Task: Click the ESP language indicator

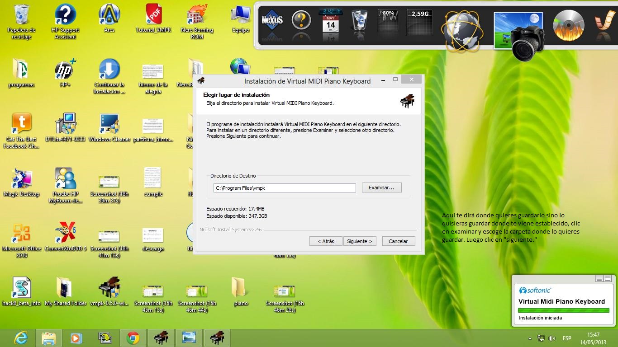Action: tap(566, 338)
